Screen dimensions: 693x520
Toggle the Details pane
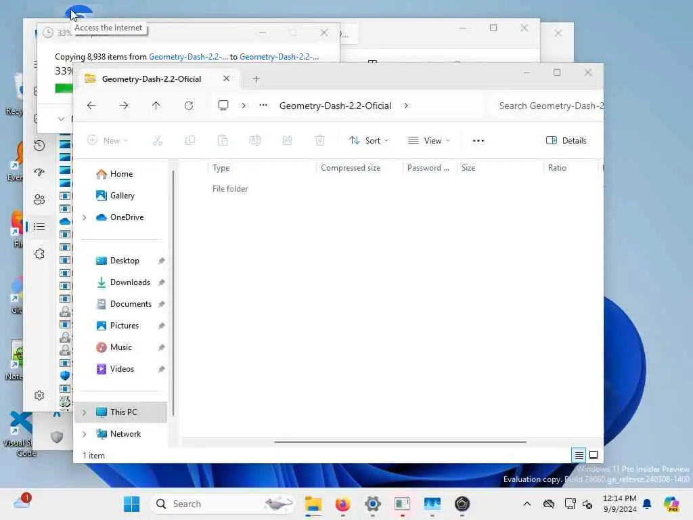566,141
